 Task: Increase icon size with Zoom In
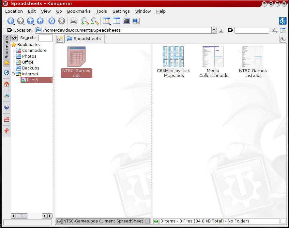[x=85, y=21]
